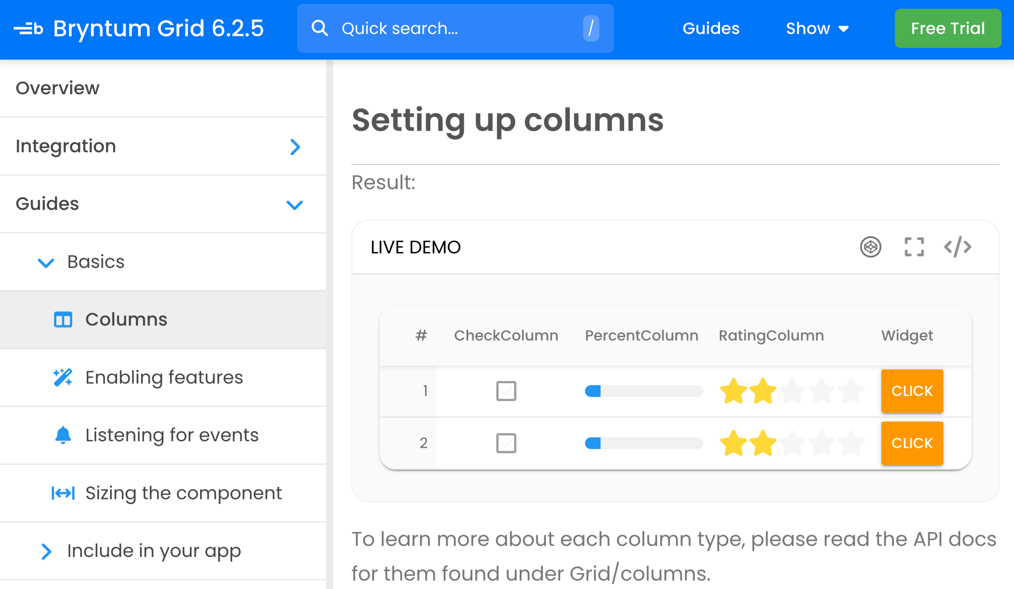Set row 1 rating to five stars
Screen dimensions: 1014x589
coord(851,391)
